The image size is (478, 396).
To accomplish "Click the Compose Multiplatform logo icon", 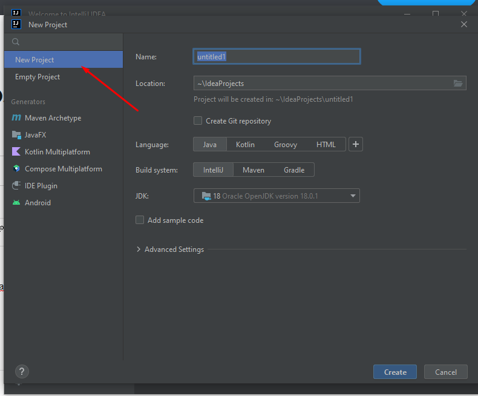I will click(16, 168).
